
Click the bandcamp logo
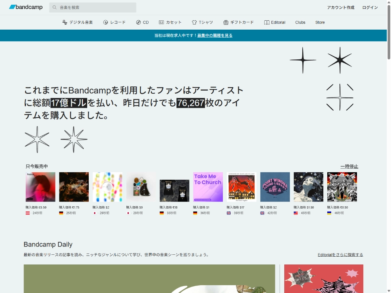(26, 7)
